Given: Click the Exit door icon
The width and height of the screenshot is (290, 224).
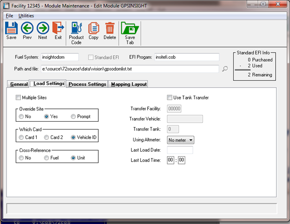Looking at the screenshot, I should (58, 29).
